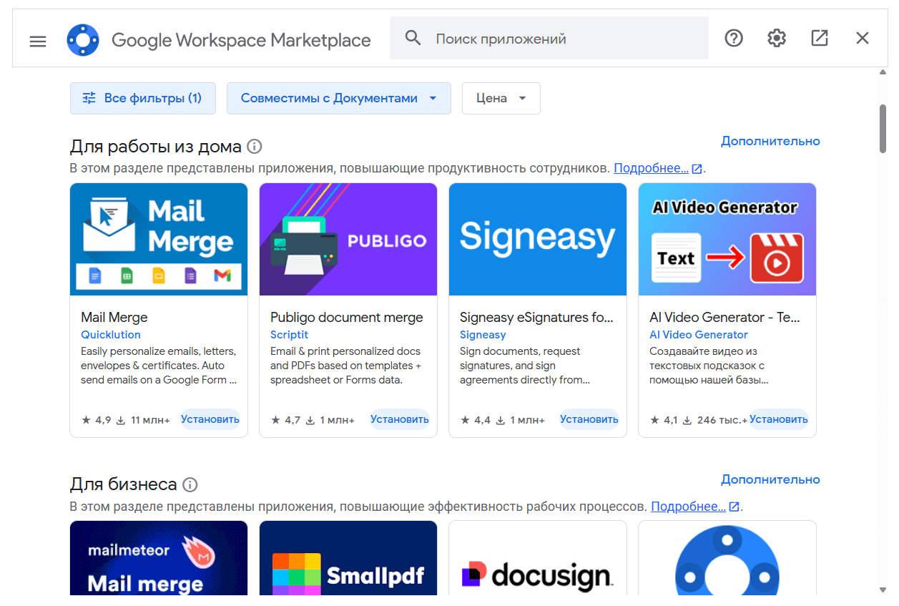Open the settings gear icon
The image size is (899, 606).
pos(777,38)
